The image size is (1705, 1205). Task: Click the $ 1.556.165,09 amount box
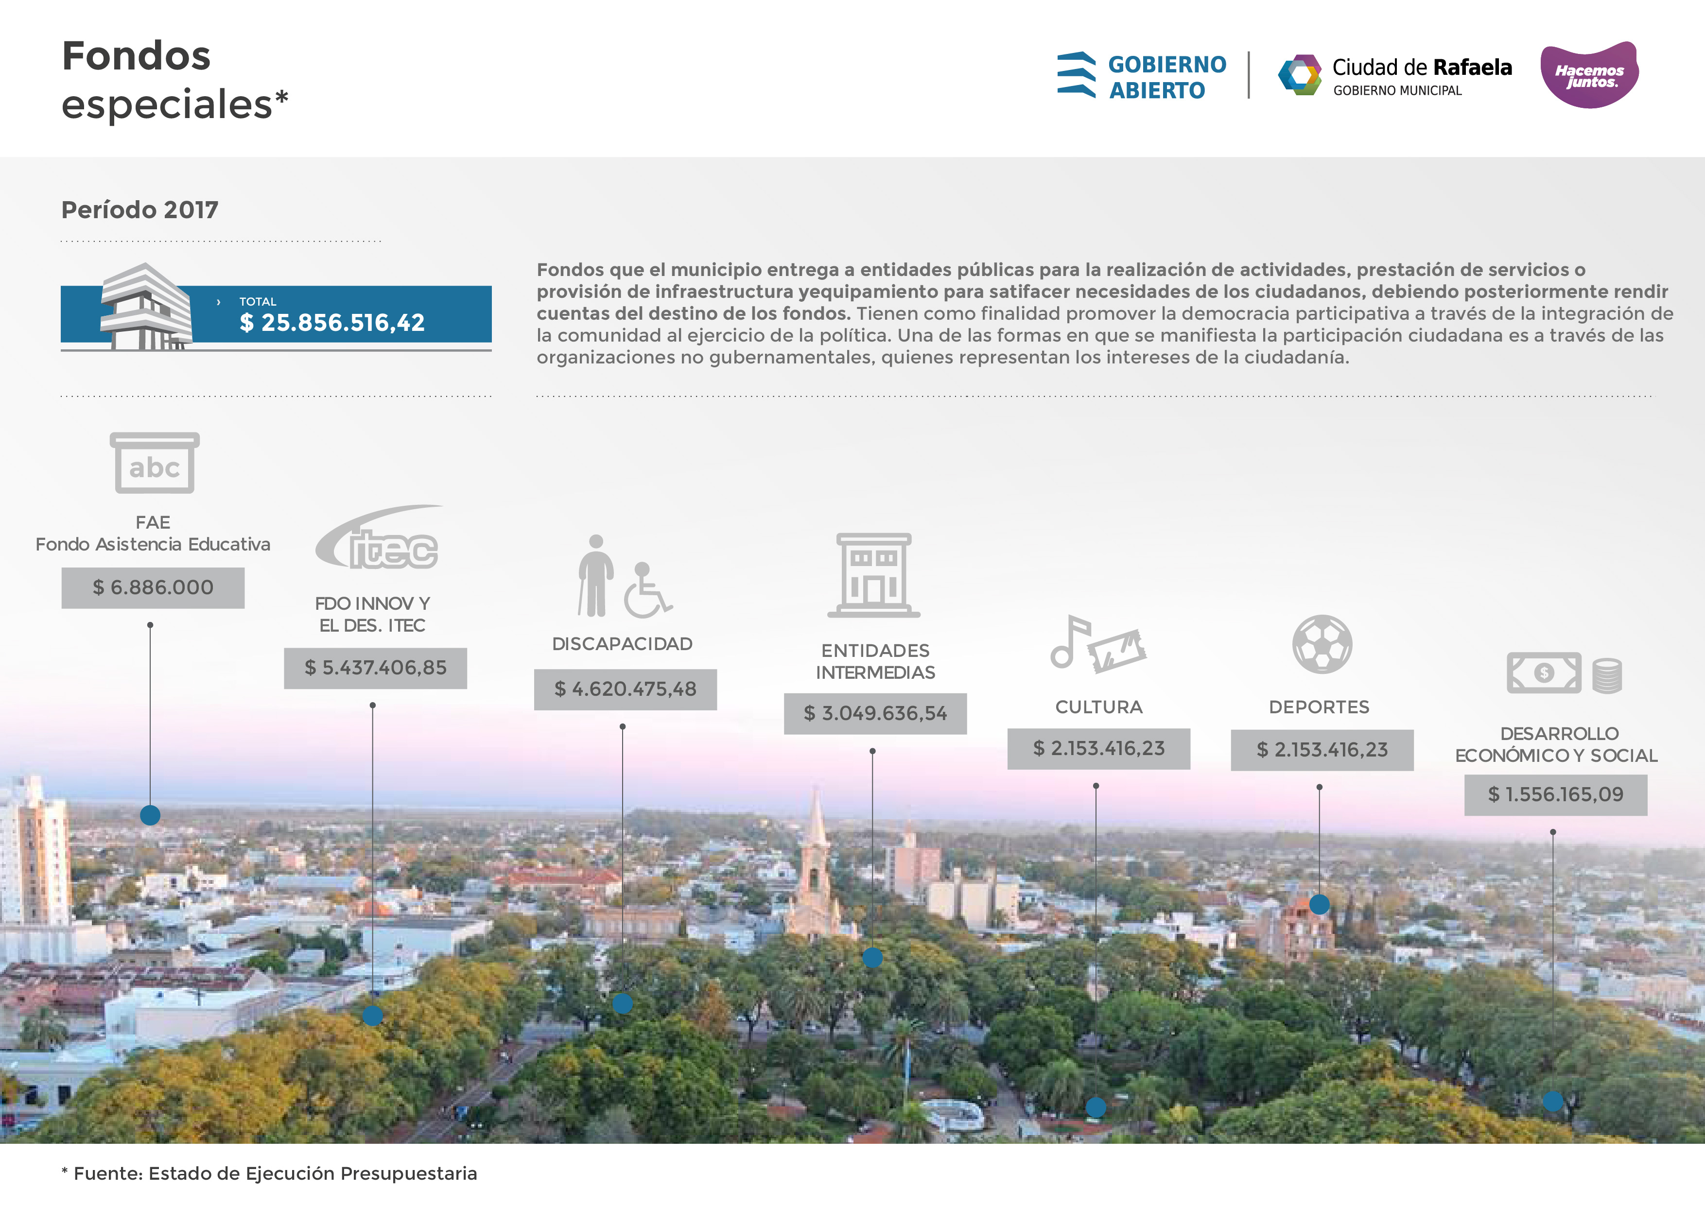[x=1556, y=795]
